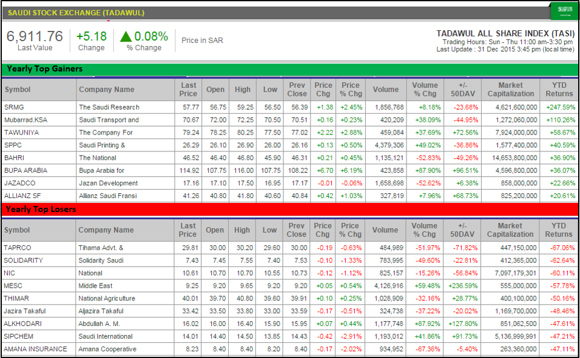
Task: Open the BAHRI symbol
Action: 14,157
